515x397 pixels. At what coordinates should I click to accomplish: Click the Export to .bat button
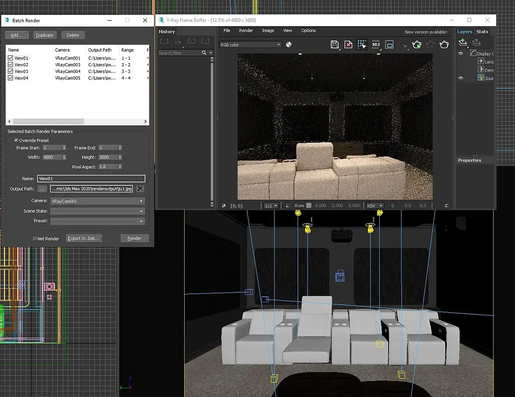point(84,238)
